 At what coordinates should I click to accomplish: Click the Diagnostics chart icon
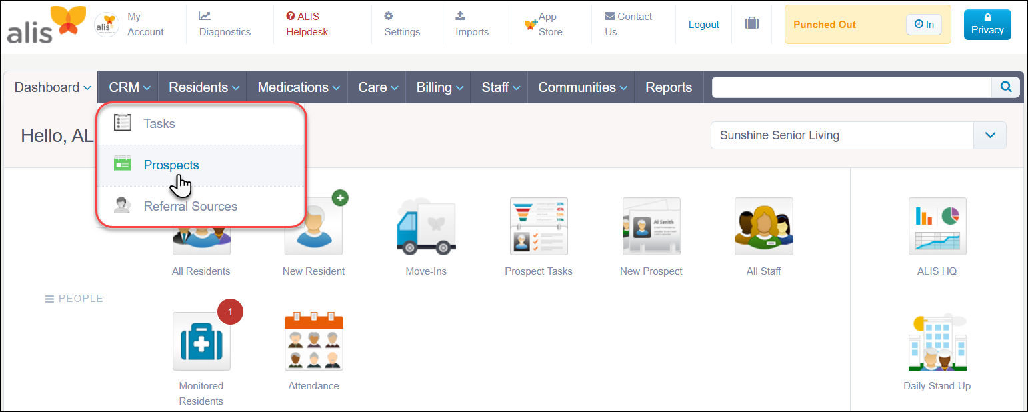(205, 16)
